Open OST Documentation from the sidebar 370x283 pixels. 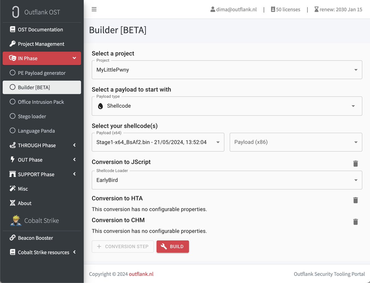click(42, 29)
